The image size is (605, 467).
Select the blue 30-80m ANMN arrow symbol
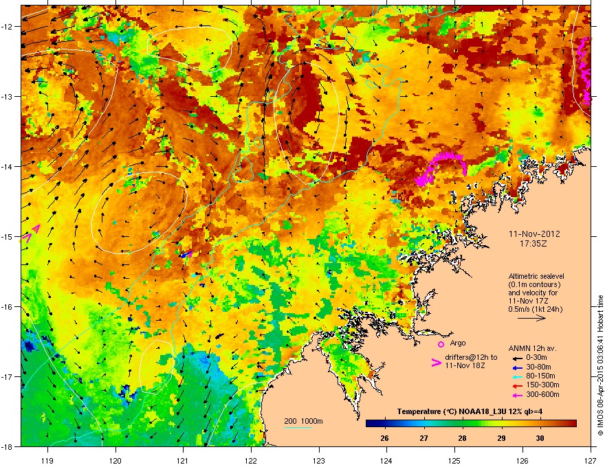(517, 367)
